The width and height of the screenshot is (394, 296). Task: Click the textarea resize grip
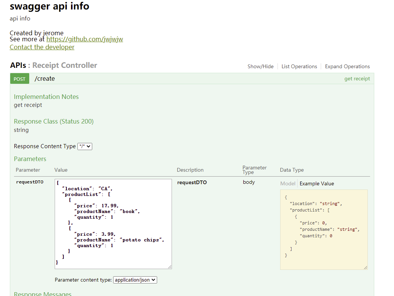(170, 266)
